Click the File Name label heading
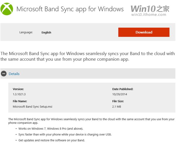The image size is (176, 144). (x=20, y=101)
